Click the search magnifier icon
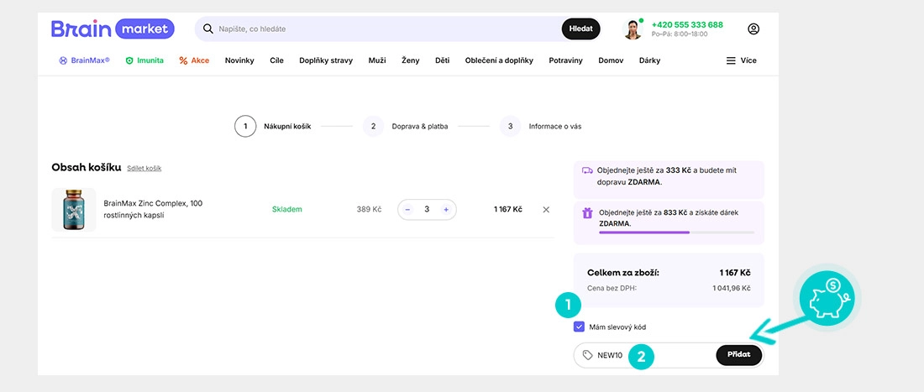The height and width of the screenshot is (392, 924). coord(208,29)
